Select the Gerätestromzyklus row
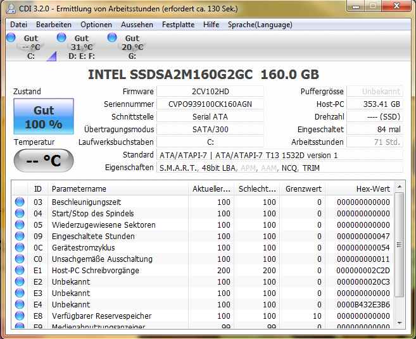The image size is (416, 339). (x=203, y=247)
